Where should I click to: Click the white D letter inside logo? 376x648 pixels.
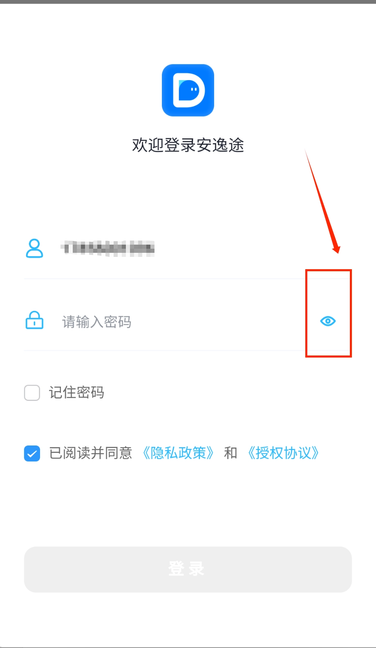[188, 90]
